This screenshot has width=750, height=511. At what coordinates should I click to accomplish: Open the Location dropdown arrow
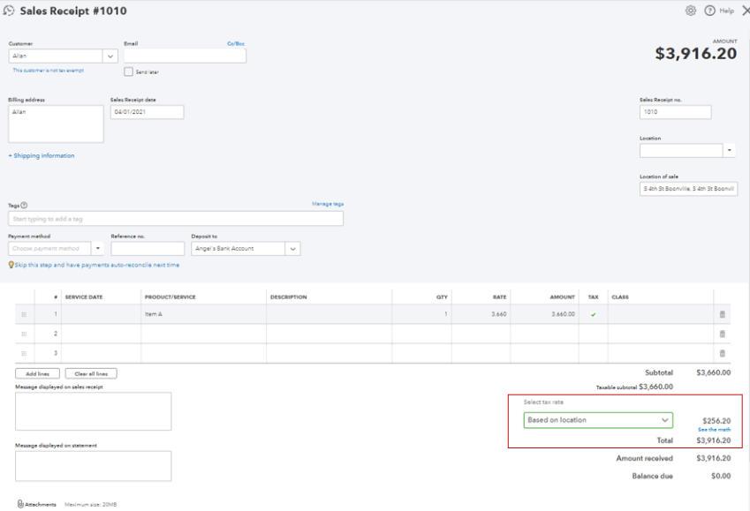point(730,150)
